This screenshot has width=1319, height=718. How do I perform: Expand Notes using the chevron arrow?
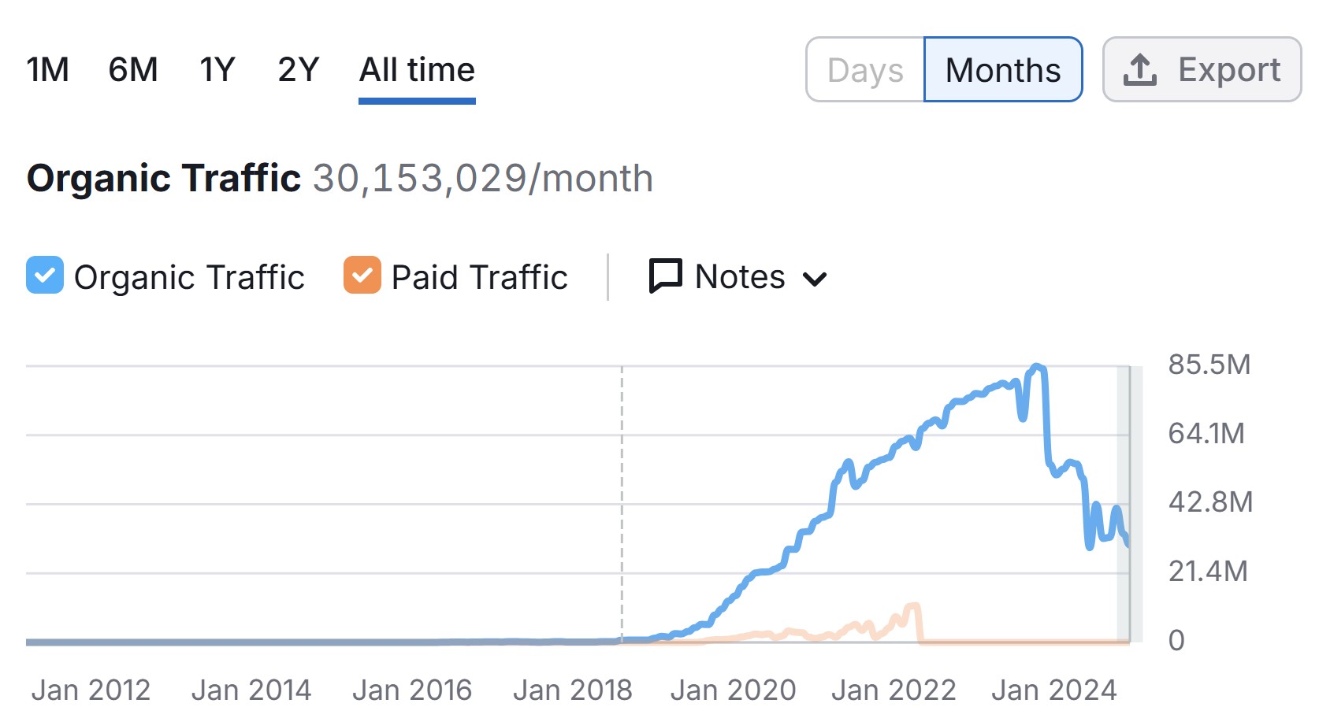coord(815,279)
